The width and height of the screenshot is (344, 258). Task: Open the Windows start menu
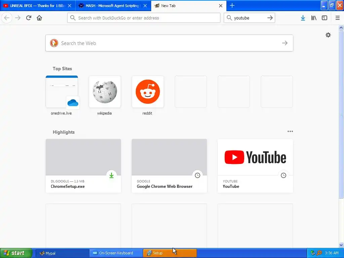click(x=15, y=253)
